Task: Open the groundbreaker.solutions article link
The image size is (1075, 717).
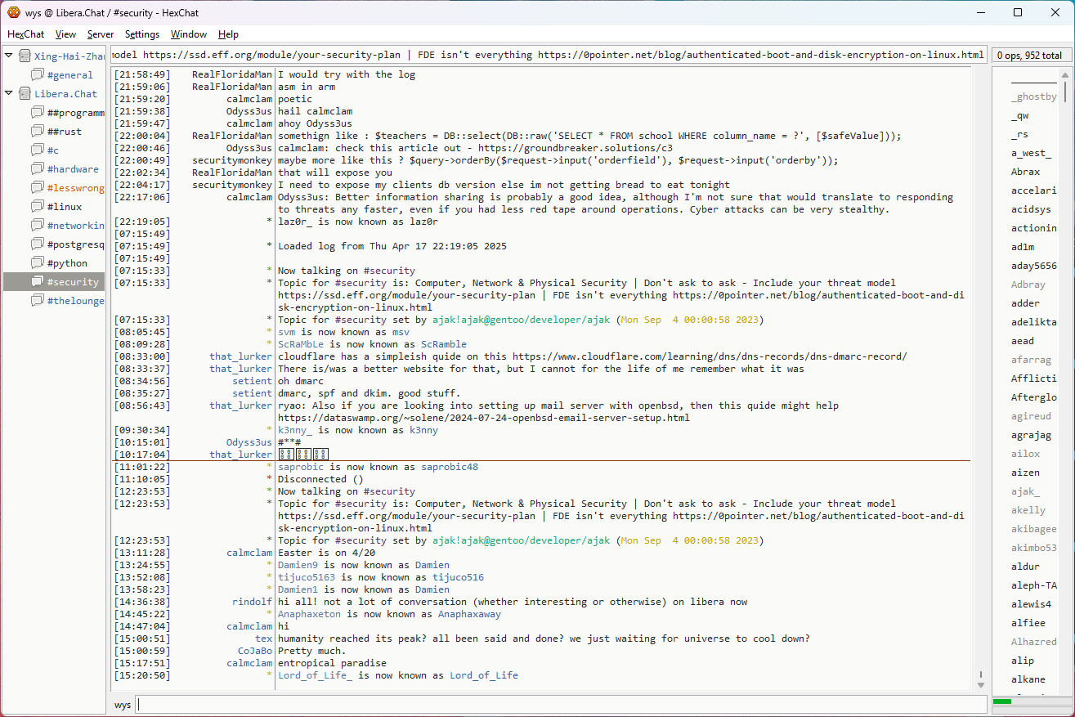Action: click(x=580, y=148)
